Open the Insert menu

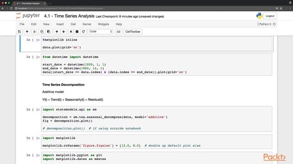[60, 24]
